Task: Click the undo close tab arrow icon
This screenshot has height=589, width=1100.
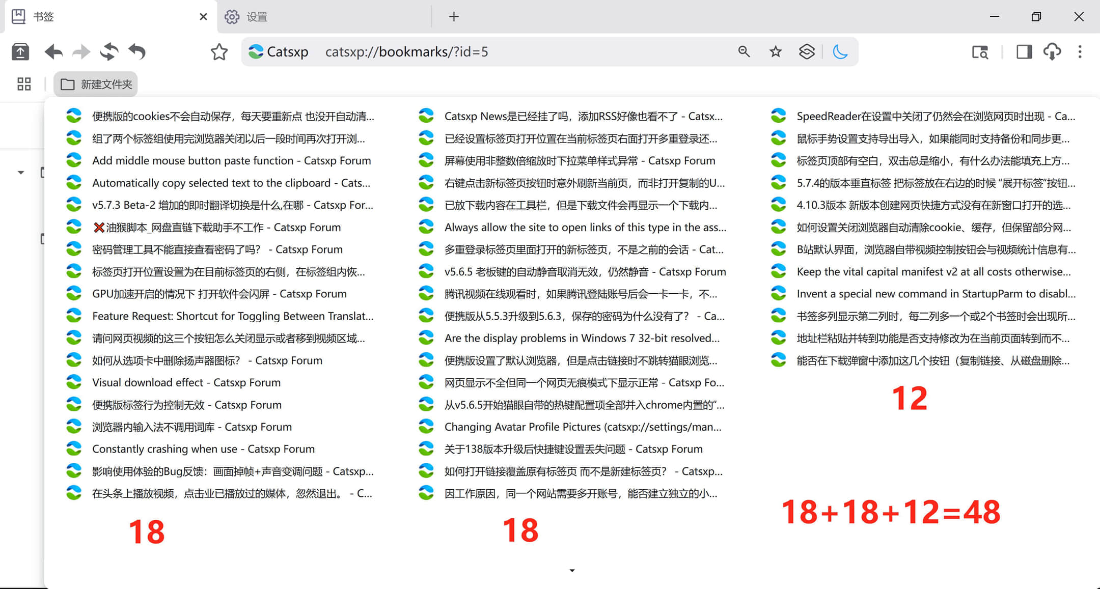Action: pos(137,51)
